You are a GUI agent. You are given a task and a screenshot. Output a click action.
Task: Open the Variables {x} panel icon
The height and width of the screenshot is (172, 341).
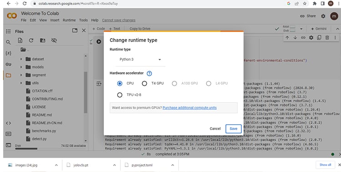(8, 53)
